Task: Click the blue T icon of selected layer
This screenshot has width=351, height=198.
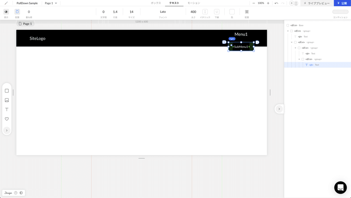Action: click(x=306, y=65)
